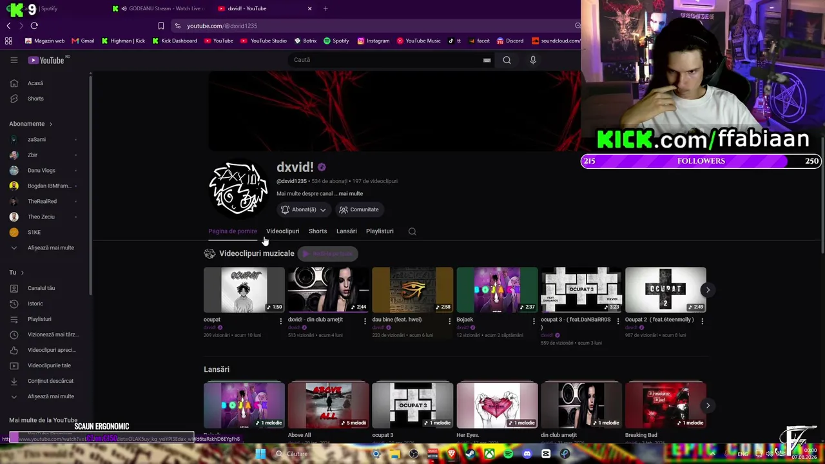Screen dimensions: 825x464
Task: Open the Lansări tab in the channel tab bar
Action: coord(347,231)
